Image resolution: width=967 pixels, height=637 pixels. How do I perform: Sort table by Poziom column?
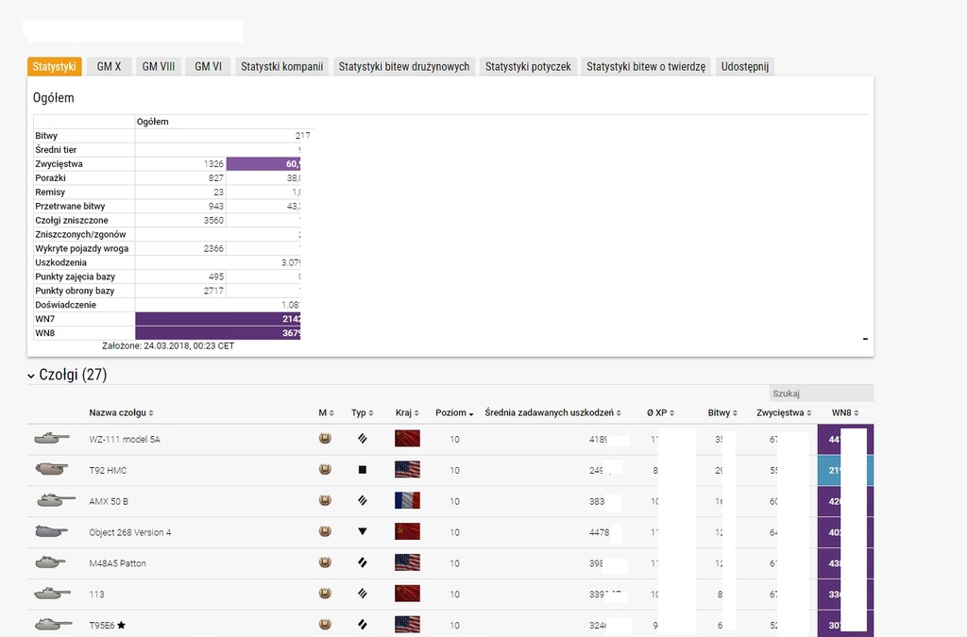coord(454,412)
